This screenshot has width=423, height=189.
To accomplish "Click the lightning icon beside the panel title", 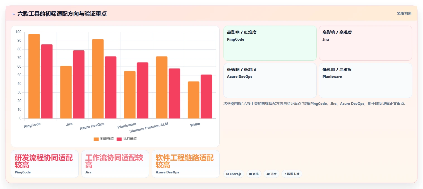I will click(13, 14).
